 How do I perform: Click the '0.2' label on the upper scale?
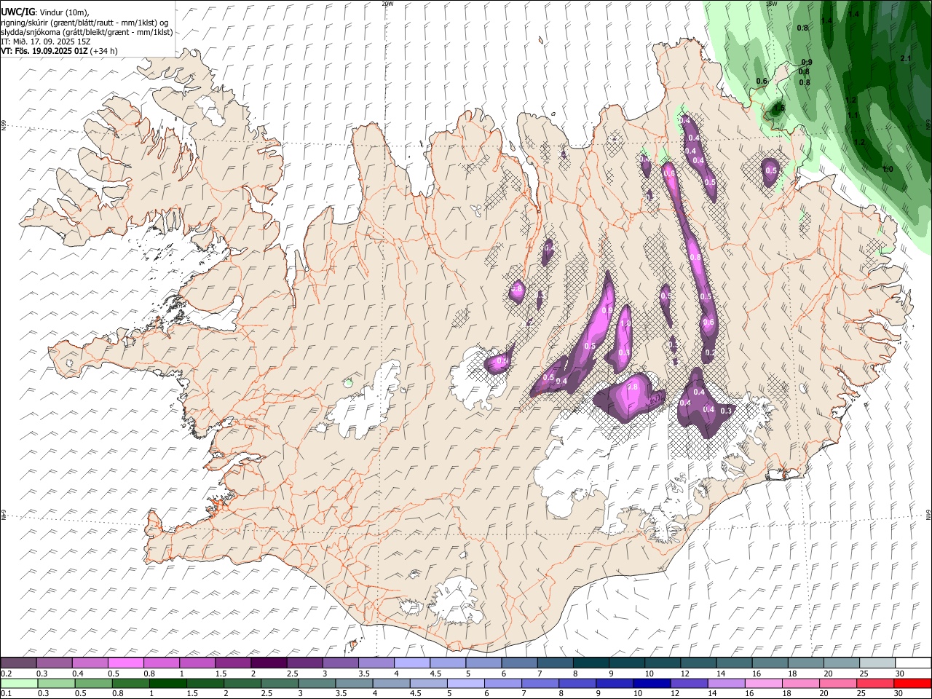click(x=7, y=674)
